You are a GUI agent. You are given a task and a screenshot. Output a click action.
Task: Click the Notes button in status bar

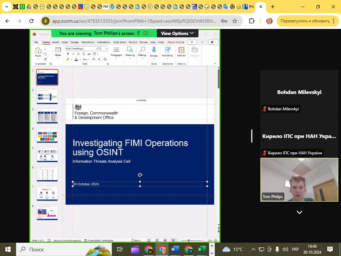point(136,240)
